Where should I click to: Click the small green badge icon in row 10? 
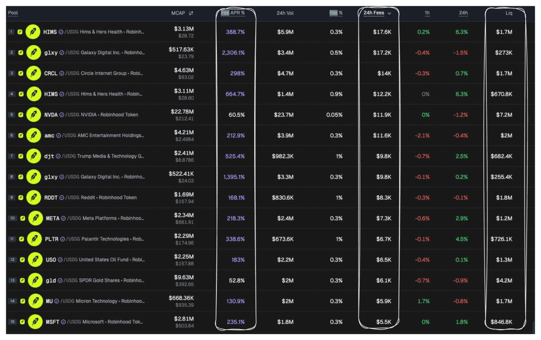[x=22, y=218]
